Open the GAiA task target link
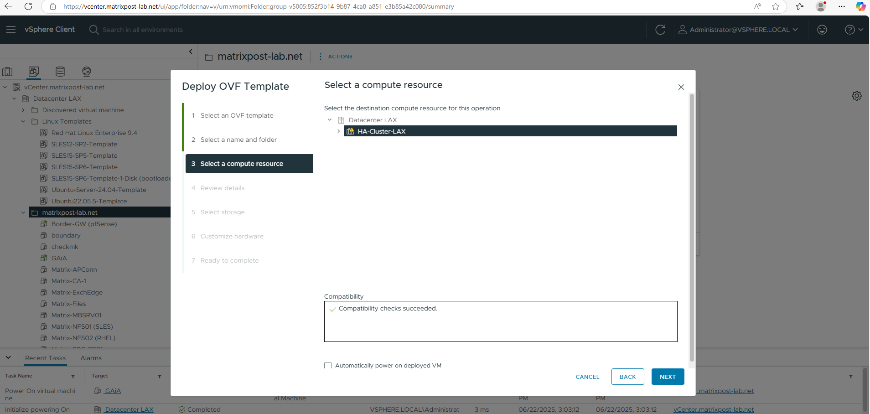 pos(113,391)
